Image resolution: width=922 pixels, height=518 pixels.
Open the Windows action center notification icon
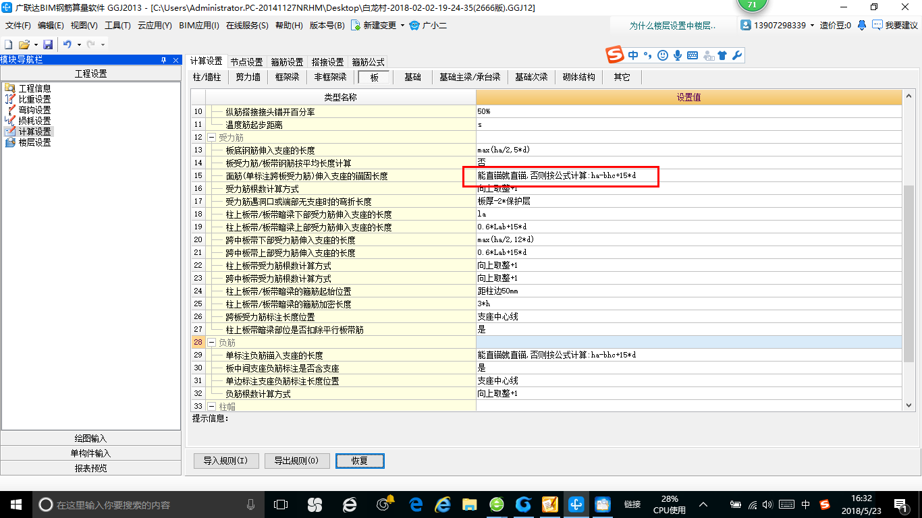tap(900, 504)
